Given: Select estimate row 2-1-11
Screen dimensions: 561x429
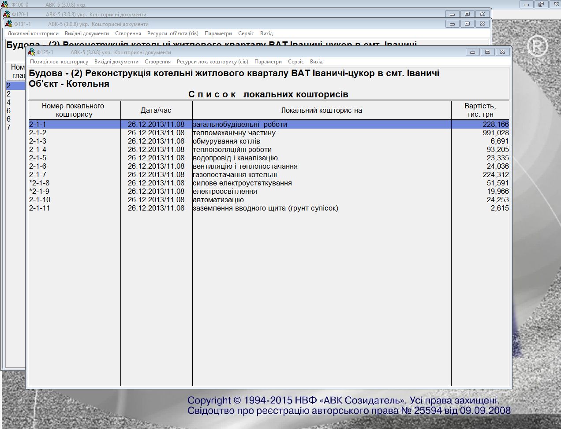Looking at the screenshot, I should point(269,208).
